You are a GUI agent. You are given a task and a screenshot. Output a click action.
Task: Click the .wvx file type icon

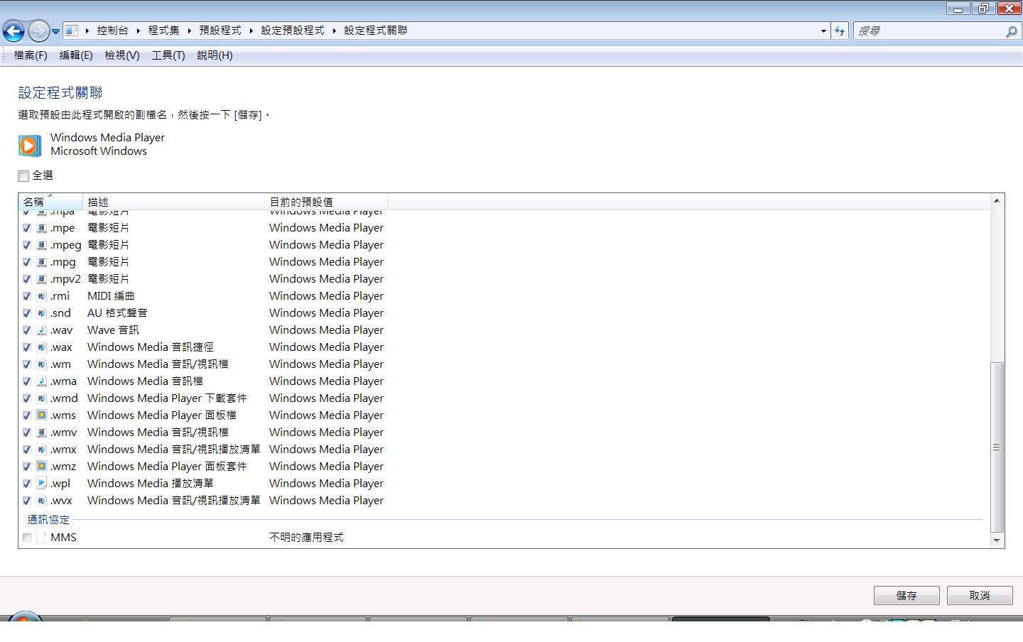[42, 501]
